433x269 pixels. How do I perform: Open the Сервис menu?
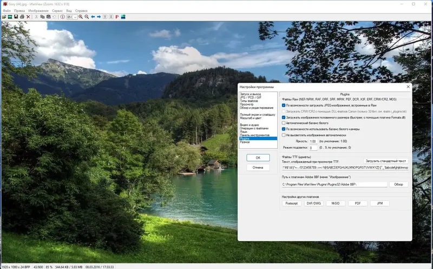57,11
